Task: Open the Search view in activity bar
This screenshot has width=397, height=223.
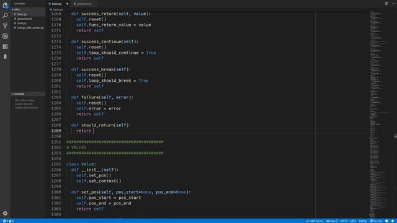Action: (5, 15)
